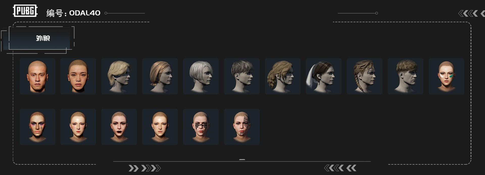Screen dimensions: 485x175
Task: Select the black striped war paint face
Action: click(201, 127)
